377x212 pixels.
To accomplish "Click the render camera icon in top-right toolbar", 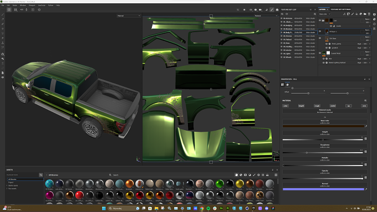I will pyautogui.click(x=277, y=10).
